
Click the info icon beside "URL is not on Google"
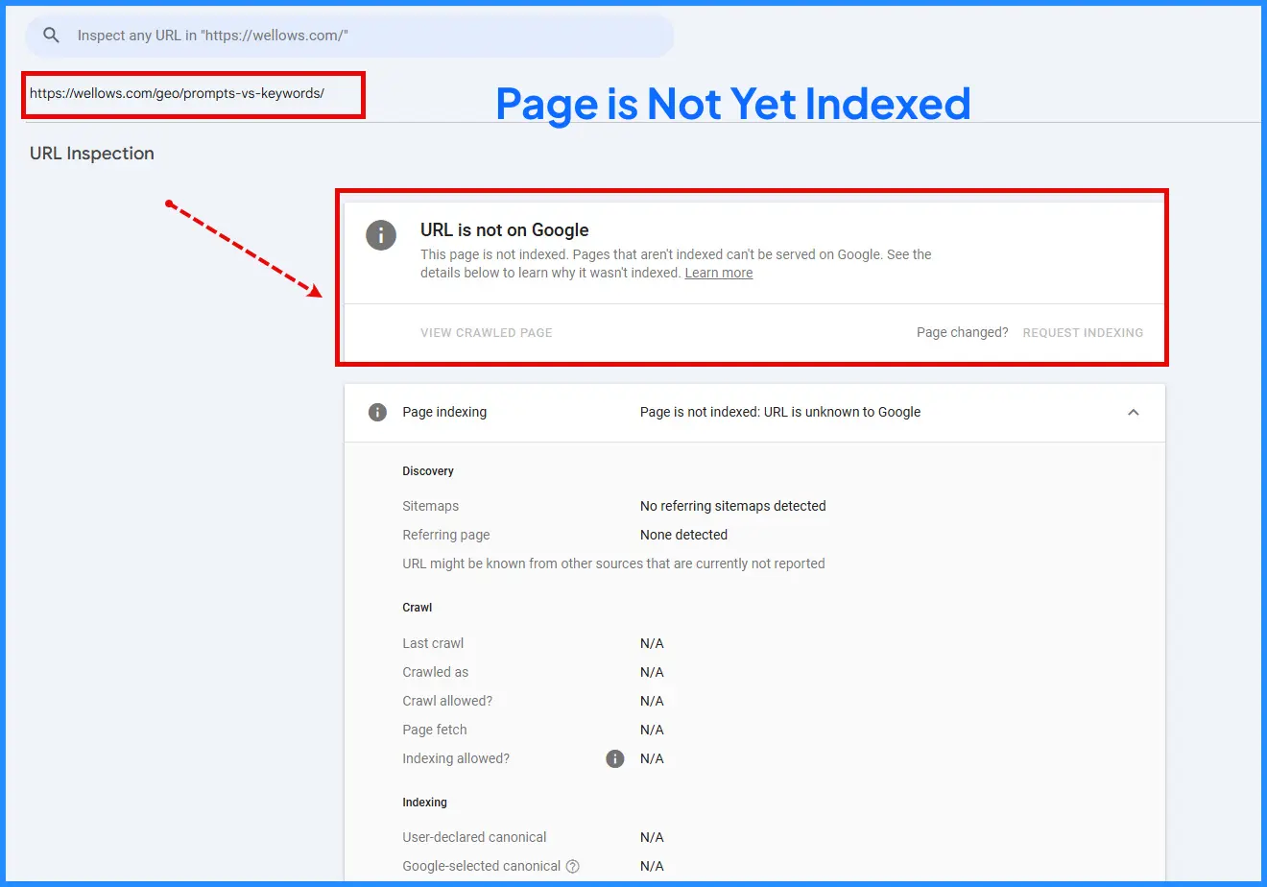click(x=381, y=234)
